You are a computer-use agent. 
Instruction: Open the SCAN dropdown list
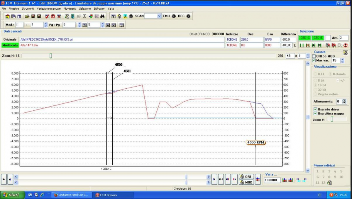coord(159,16)
